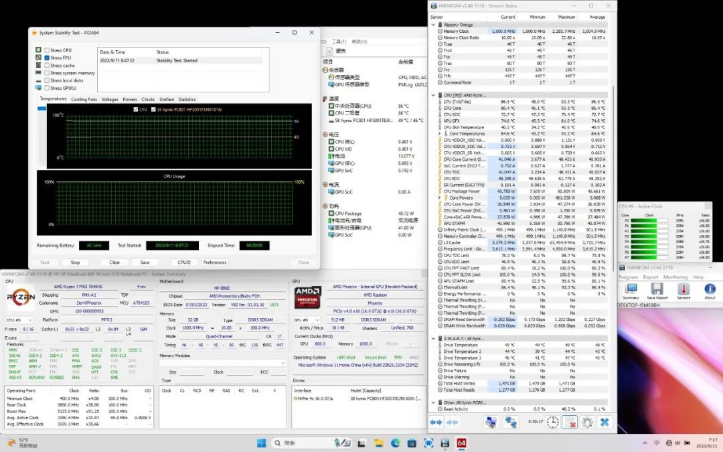Click the collapse sensors arrows icon in HWiNFO

pos(452,422)
